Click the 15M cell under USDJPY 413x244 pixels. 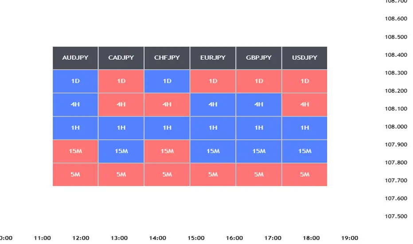[x=304, y=151]
